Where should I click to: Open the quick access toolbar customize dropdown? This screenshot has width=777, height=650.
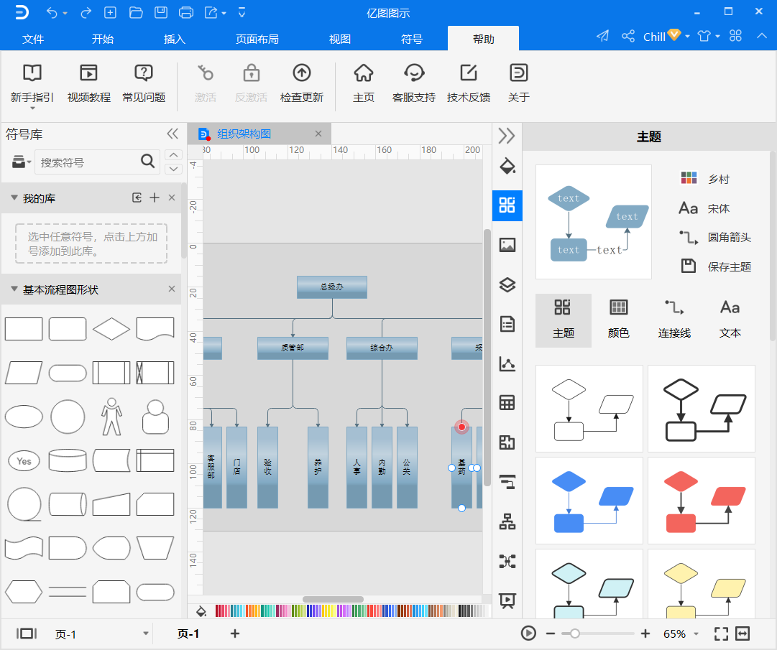point(242,13)
